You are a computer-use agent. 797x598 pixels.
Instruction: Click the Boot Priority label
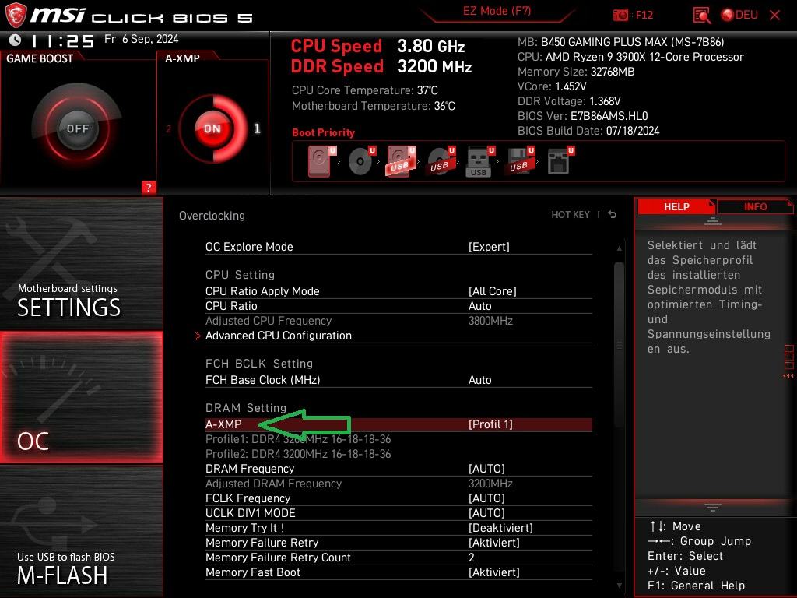(323, 132)
